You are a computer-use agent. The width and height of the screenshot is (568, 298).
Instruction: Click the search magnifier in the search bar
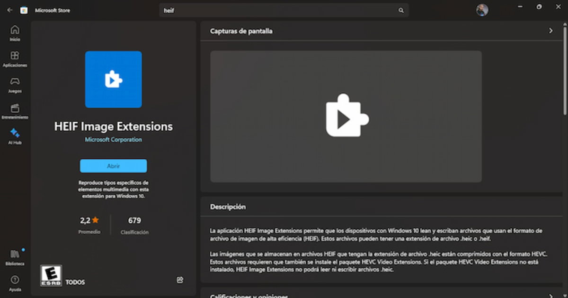[x=400, y=10]
